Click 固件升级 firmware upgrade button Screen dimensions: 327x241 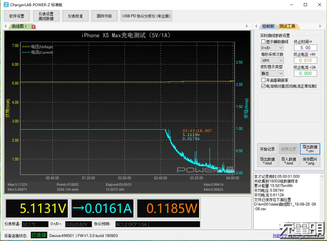pyautogui.click(x=104, y=16)
